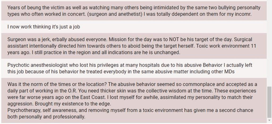
Task: Select the "I now work thinking it's just a job" response
Action: point(44,27)
